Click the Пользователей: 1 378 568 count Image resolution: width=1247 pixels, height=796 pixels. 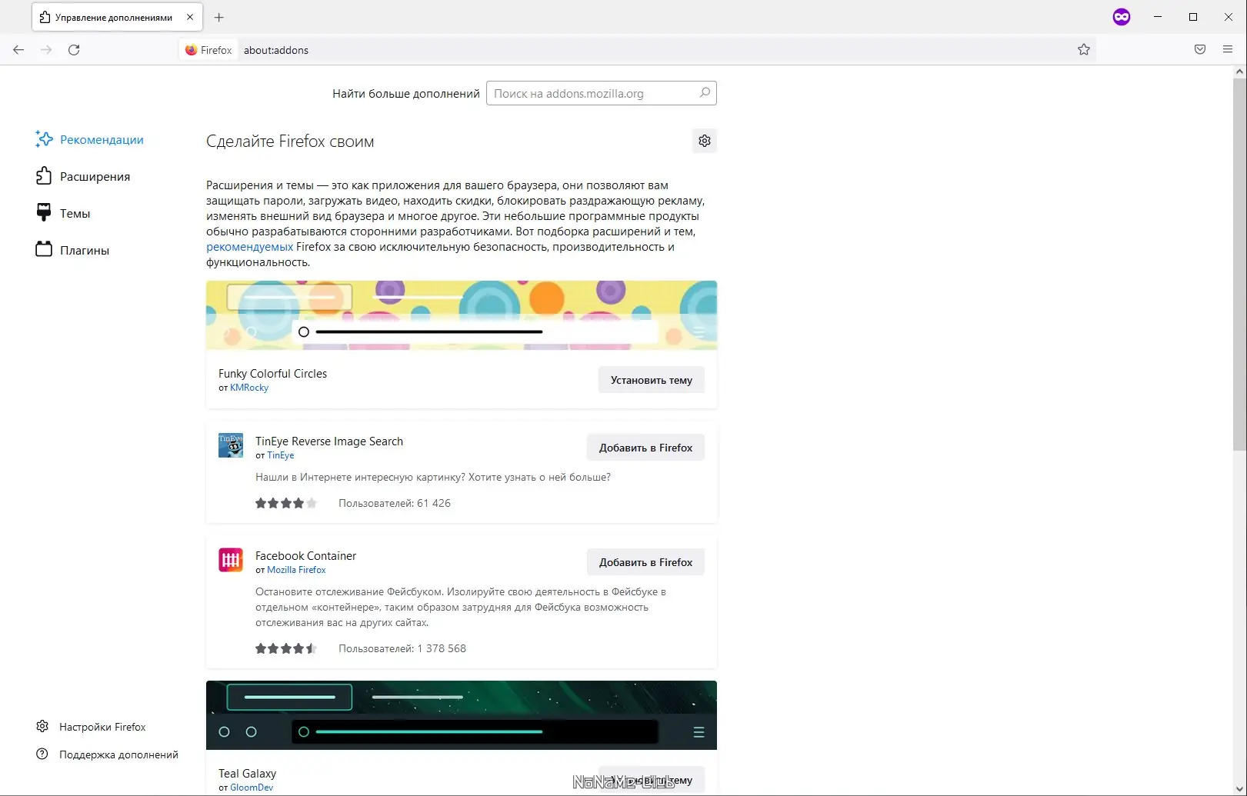click(x=402, y=648)
